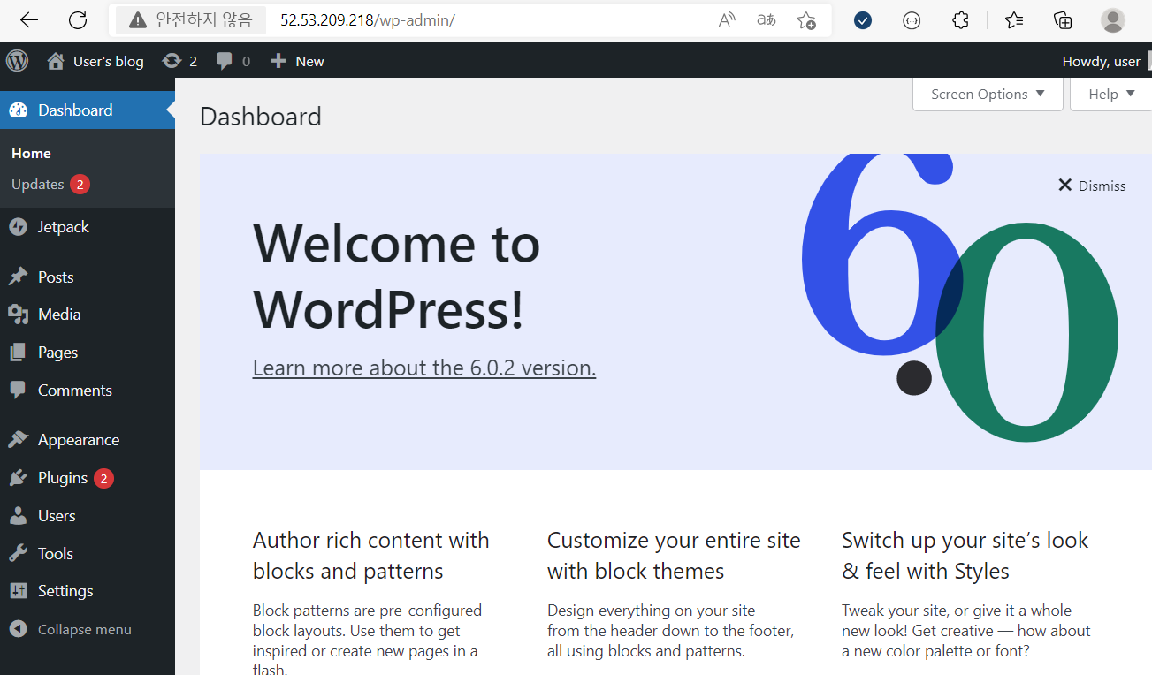Click the 'Customize your entire site with block themes' heading

tap(674, 556)
